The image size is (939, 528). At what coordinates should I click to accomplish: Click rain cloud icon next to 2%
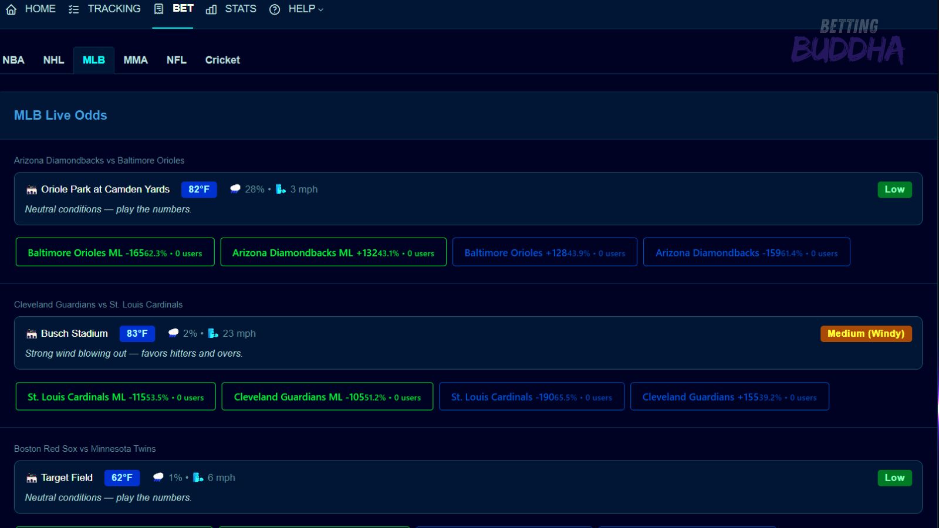pyautogui.click(x=173, y=333)
